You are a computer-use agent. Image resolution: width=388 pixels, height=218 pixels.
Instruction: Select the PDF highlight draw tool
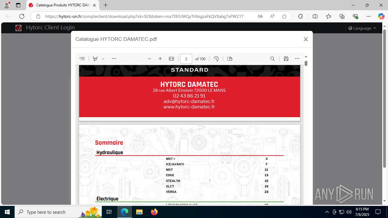(x=95, y=59)
